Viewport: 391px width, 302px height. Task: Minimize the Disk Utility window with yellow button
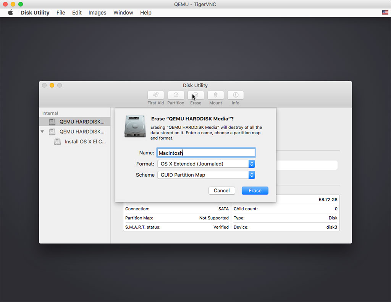point(52,85)
